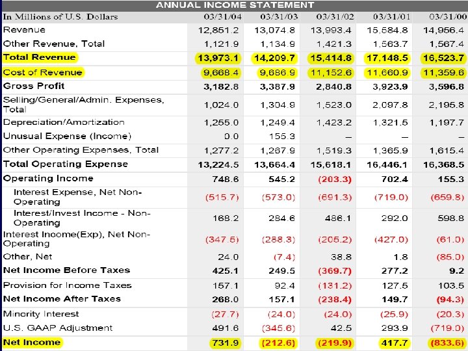
Task: Click Cost of Revenue value 11,660.9
Action: point(387,73)
